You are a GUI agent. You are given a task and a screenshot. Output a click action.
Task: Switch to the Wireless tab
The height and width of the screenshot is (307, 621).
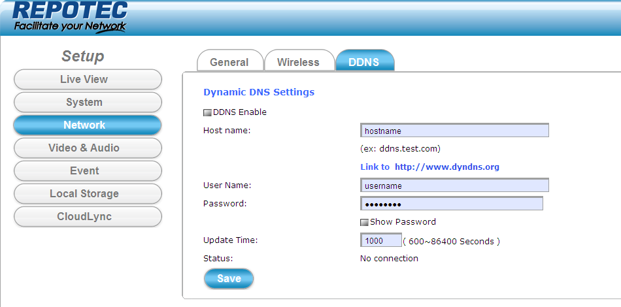click(x=298, y=62)
